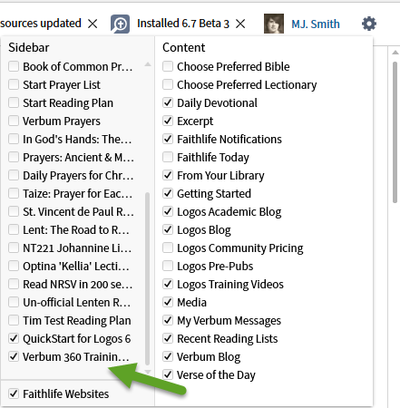400x408 pixels.
Task: Enable Start Reading Plan in sidebar
Action: [x=14, y=102]
